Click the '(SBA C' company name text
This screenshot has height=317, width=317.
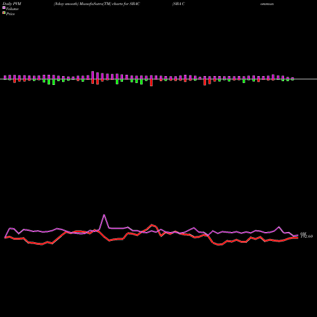pos(179,4)
